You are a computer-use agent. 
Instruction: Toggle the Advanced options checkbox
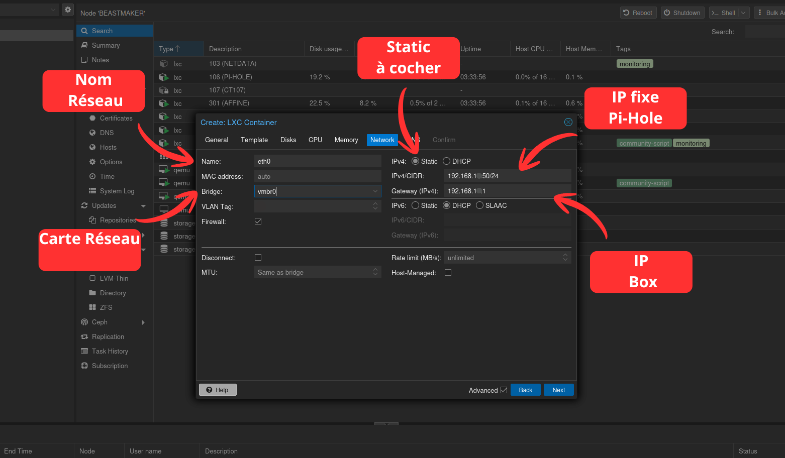pos(504,390)
